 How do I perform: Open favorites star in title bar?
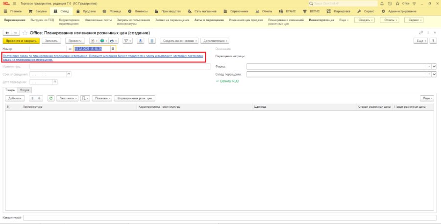(397, 3)
